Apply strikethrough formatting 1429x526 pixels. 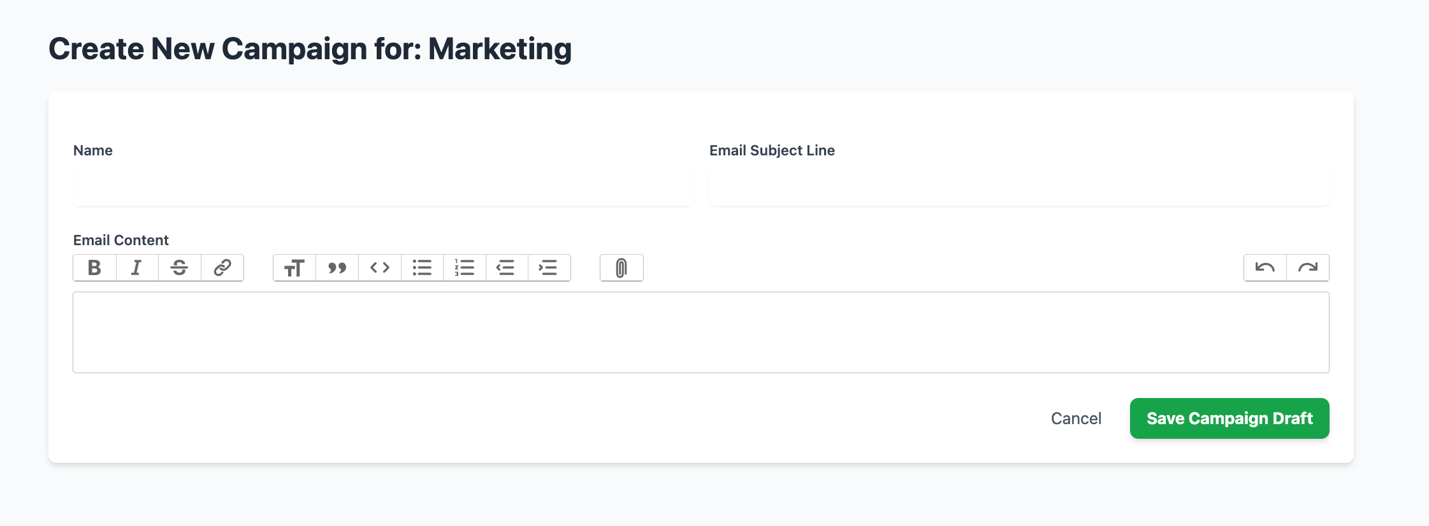point(179,268)
